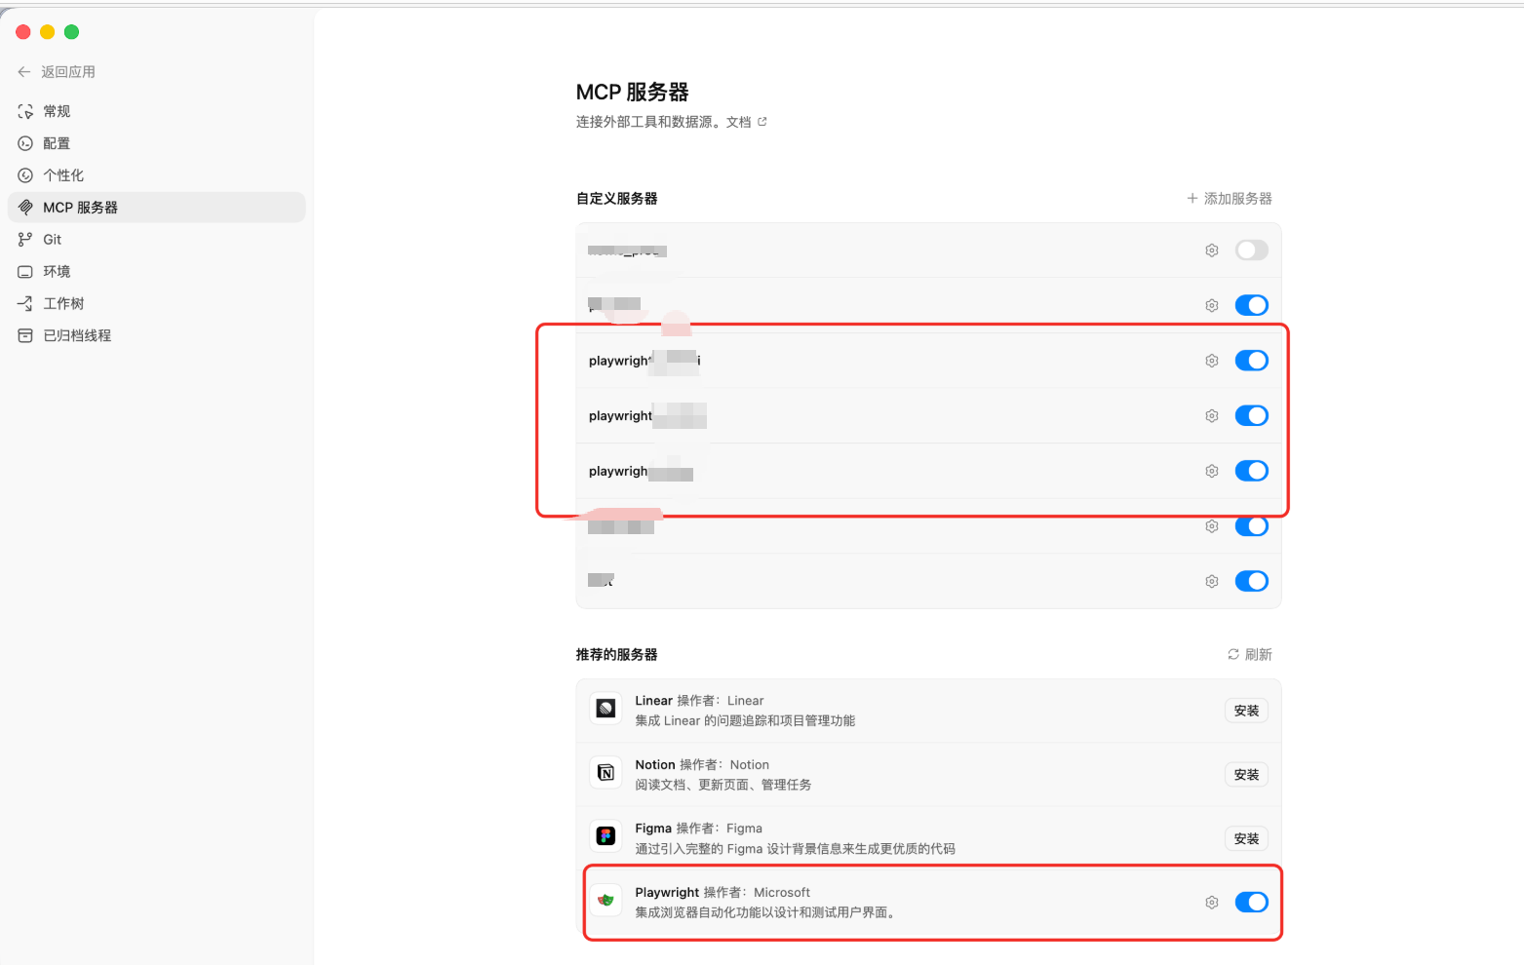Open 已归档线程 in the sidebar
This screenshot has height=965, width=1524.
tap(77, 336)
